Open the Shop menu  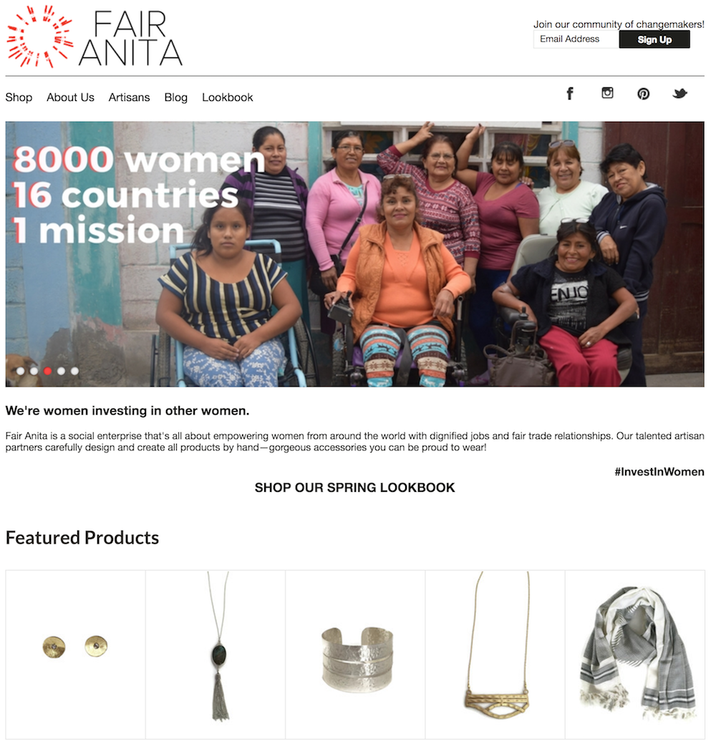(x=19, y=99)
